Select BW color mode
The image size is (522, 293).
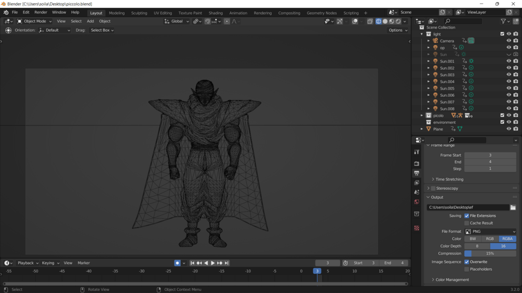473,239
